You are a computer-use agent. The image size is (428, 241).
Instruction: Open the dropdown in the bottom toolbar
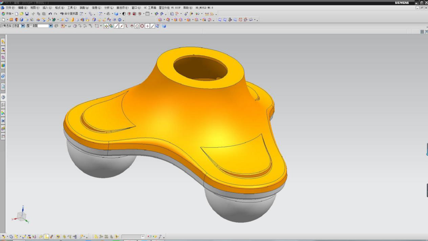click(x=143, y=237)
